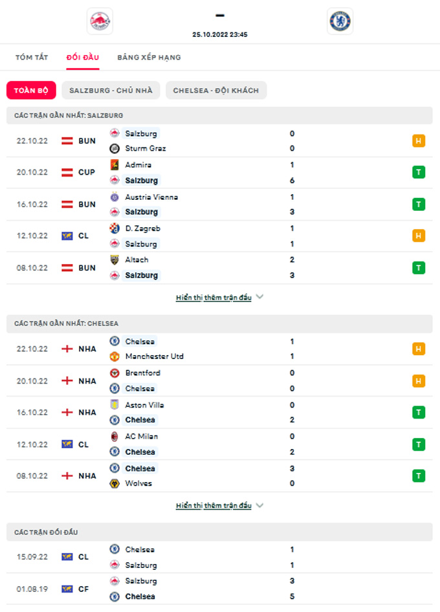Image resolution: width=440 pixels, height=612 pixels.
Task: Open the Aston Villa team link
Action: 144,405
